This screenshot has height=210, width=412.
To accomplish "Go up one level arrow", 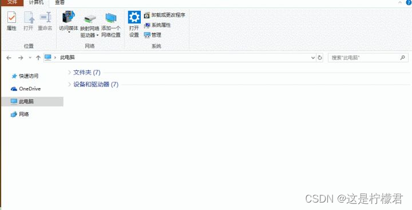I will [x=38, y=58].
